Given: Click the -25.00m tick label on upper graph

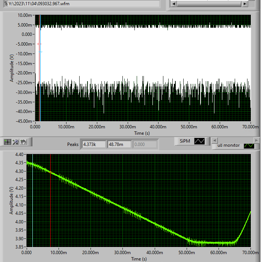Looking at the screenshot, I should tap(24, 83).
